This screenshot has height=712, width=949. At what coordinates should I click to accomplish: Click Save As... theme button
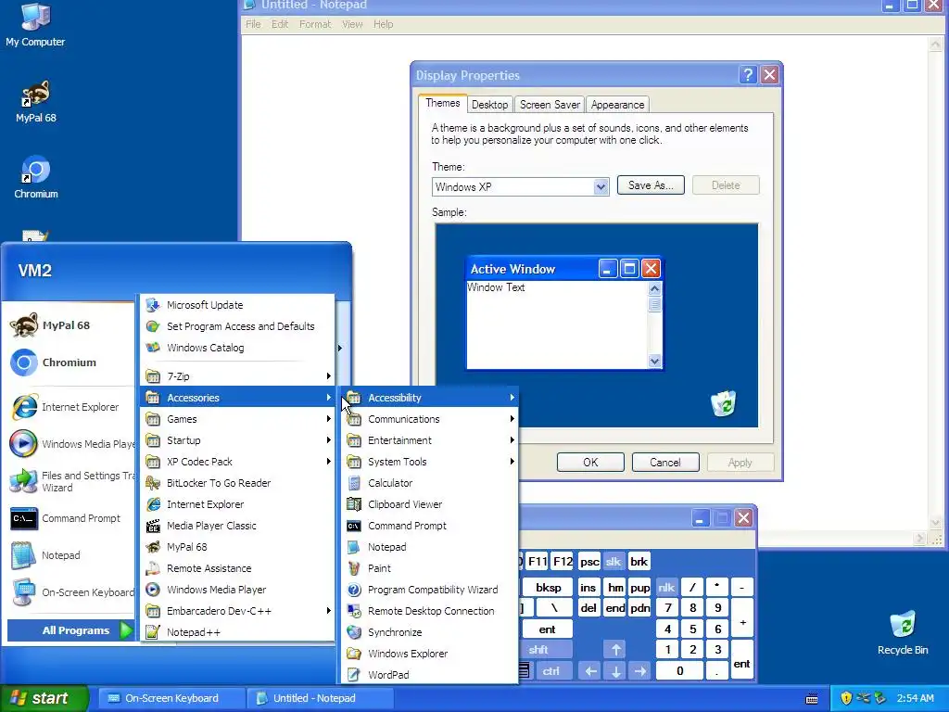(x=651, y=185)
